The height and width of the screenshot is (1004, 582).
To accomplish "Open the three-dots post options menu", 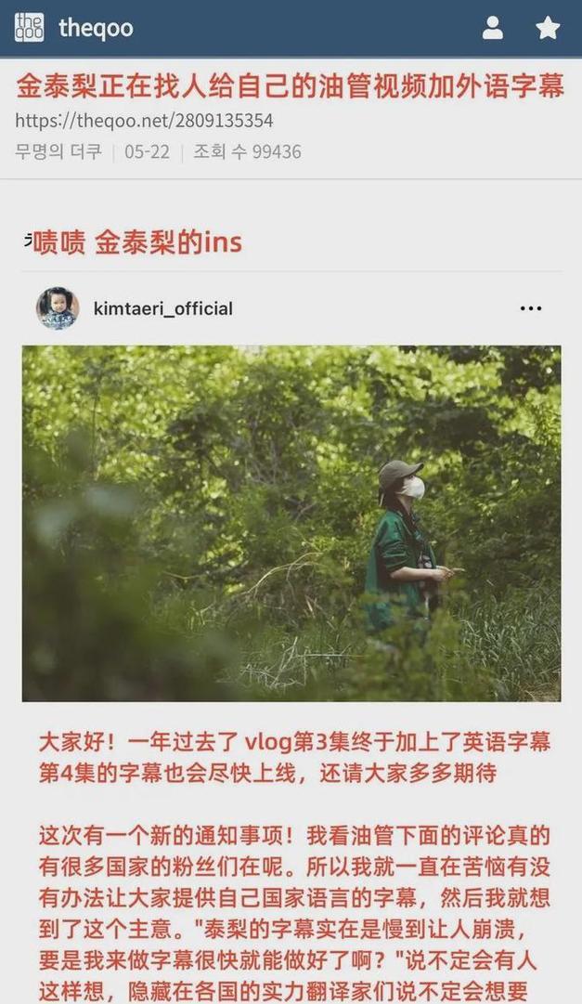I will (x=531, y=308).
